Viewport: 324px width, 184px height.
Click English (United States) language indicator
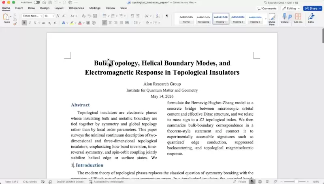click(70, 182)
